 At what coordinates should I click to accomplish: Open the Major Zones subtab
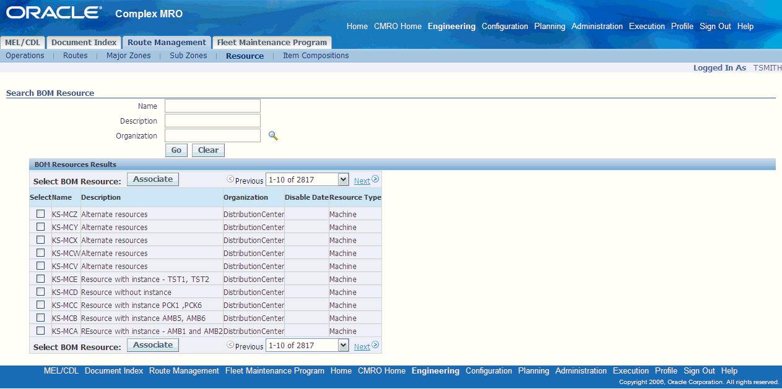129,56
